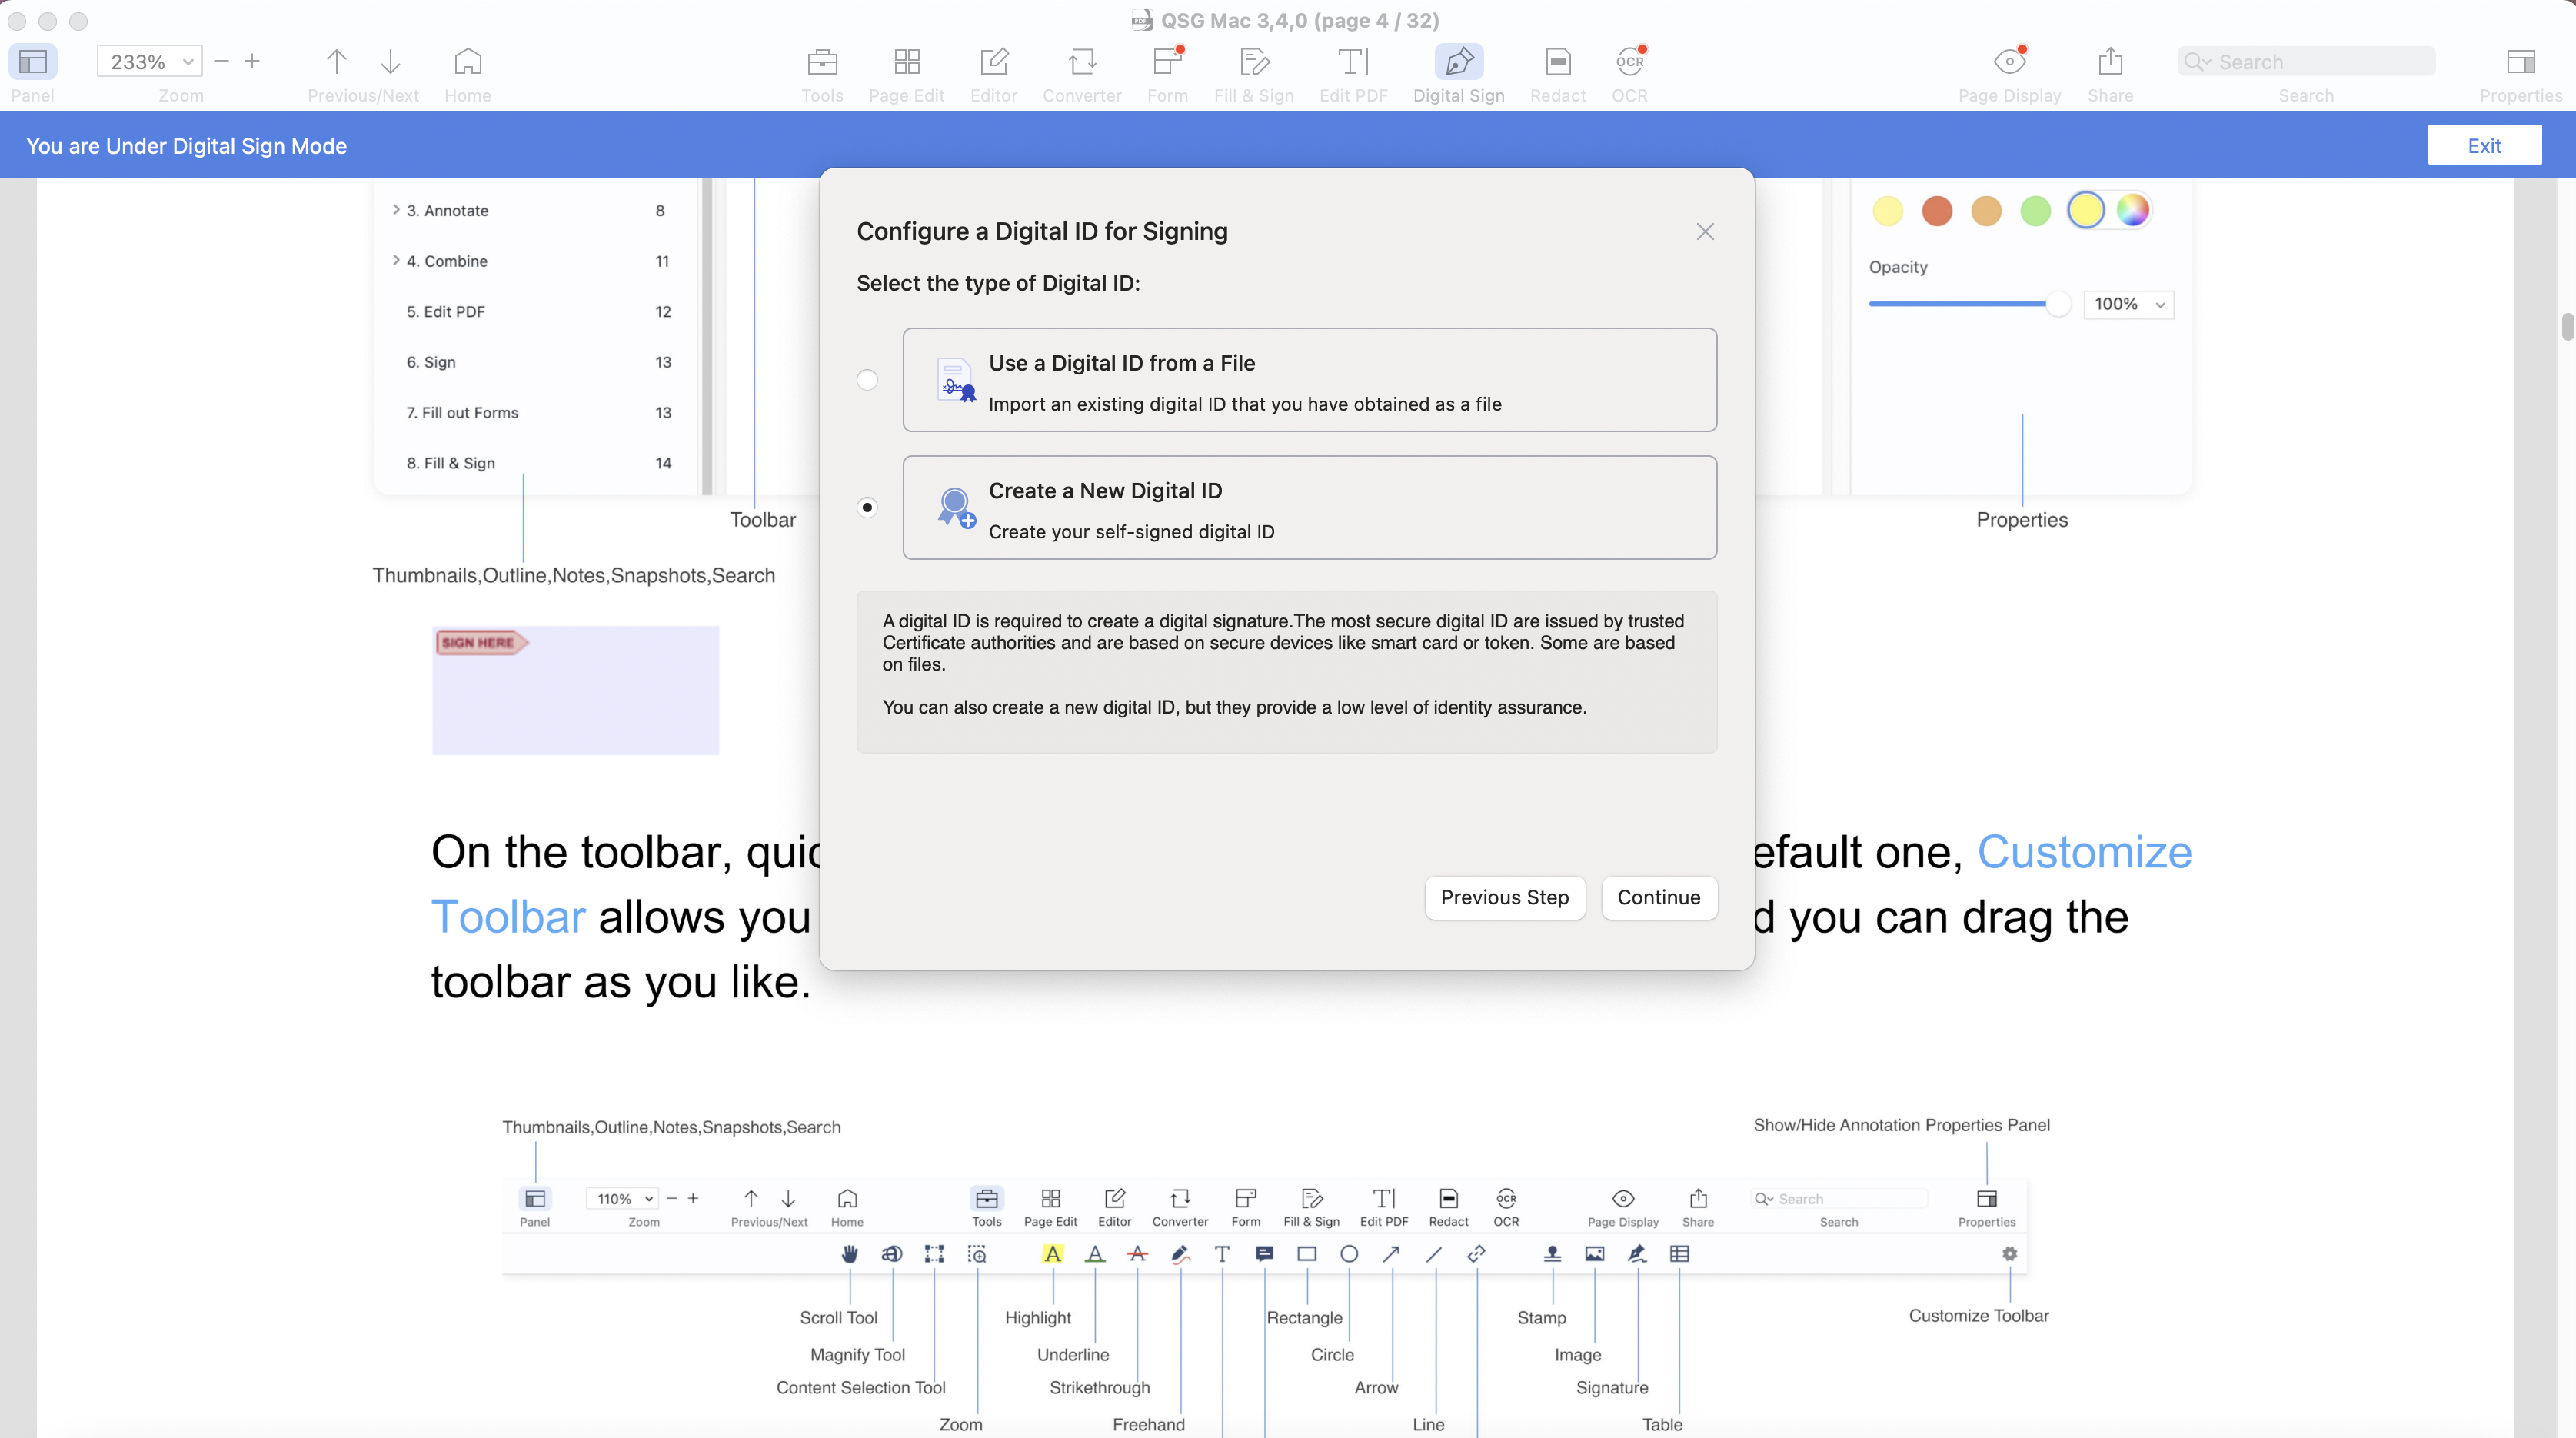
Task: Switch to the Digital Sign tab
Action: [x=1458, y=62]
